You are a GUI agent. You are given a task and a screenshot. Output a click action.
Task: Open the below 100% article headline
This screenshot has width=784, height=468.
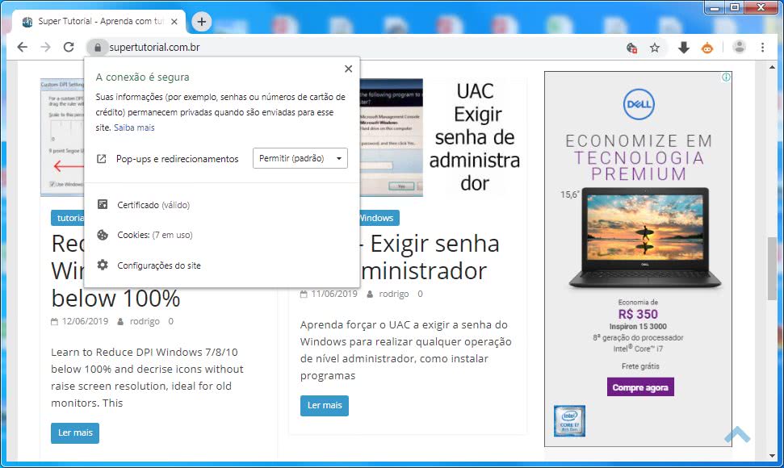[x=115, y=299]
